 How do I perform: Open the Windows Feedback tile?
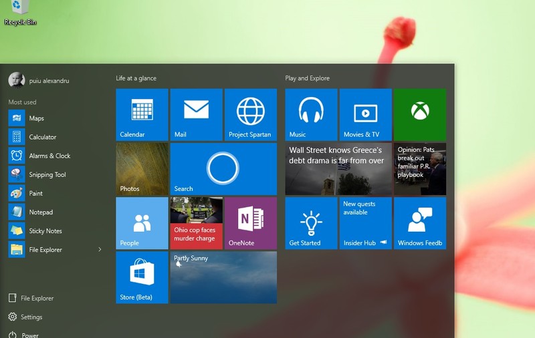[420, 223]
